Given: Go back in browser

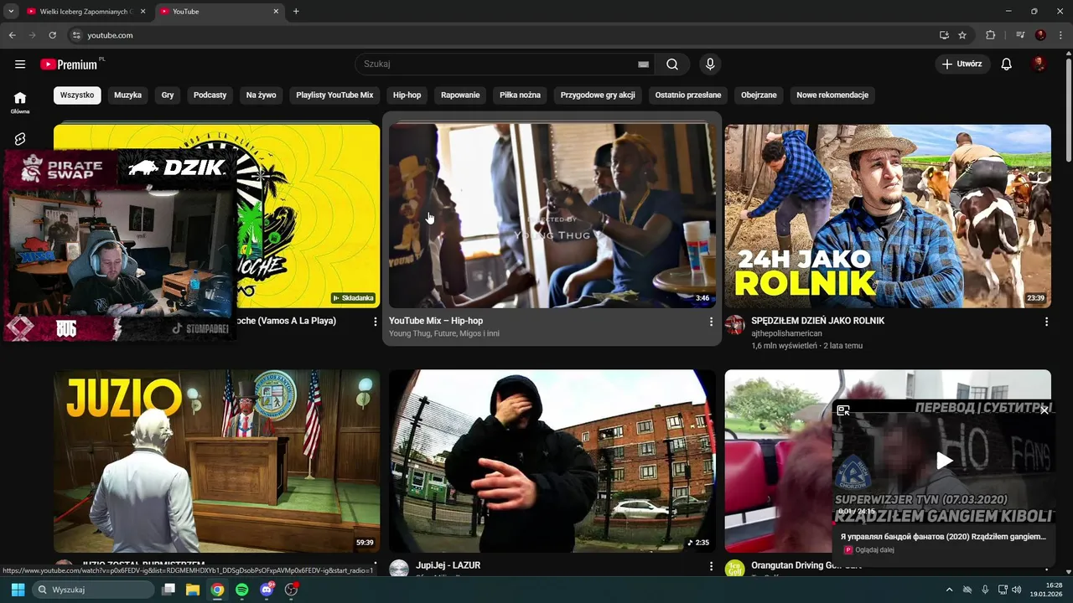Looking at the screenshot, I should pos(12,35).
